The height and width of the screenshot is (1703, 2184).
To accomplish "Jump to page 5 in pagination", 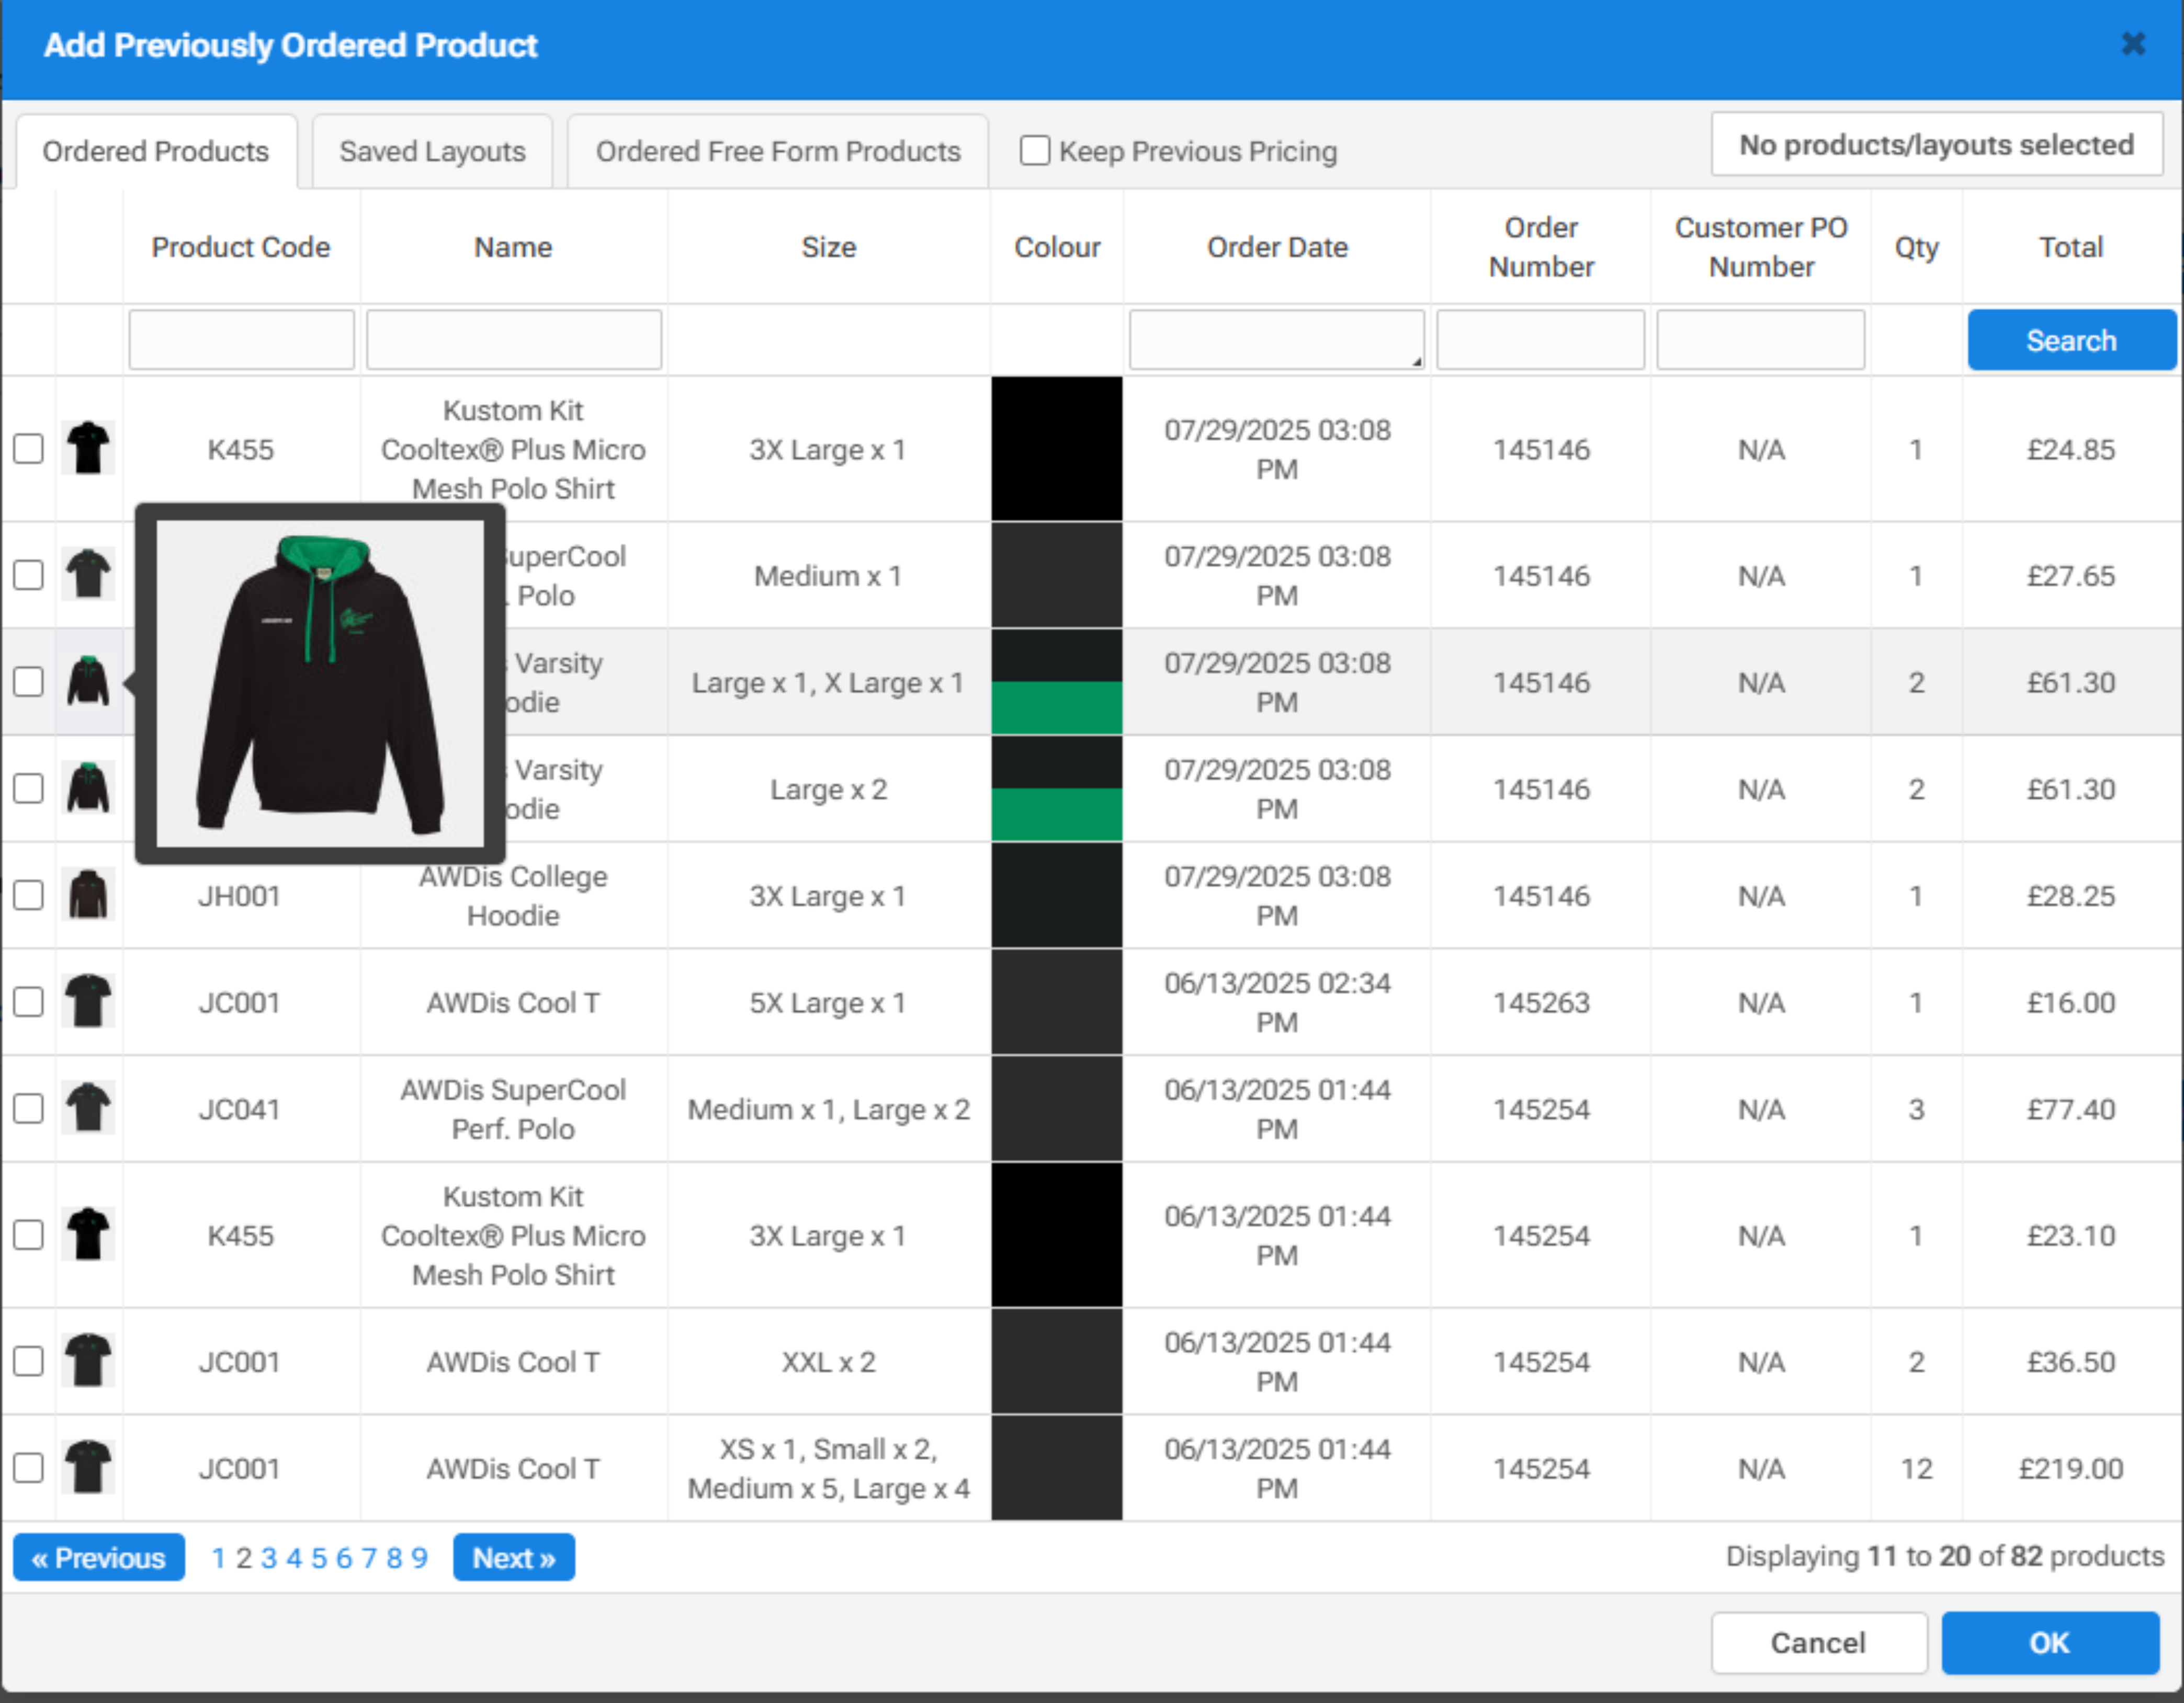I will [x=318, y=1558].
